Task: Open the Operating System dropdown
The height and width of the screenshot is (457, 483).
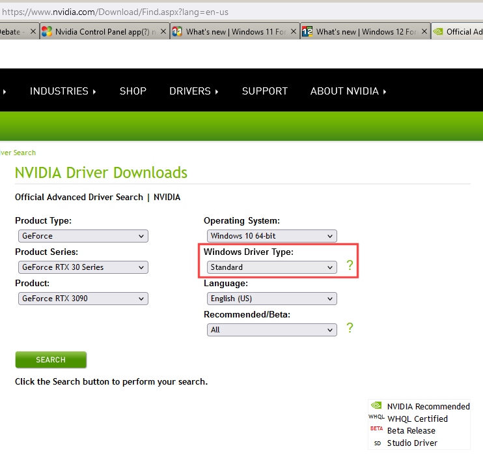Action: (271, 236)
